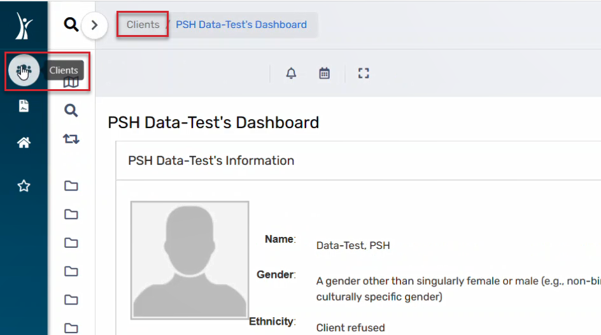Click the client profile photo placeholder
This screenshot has height=335, width=601.
190,260
